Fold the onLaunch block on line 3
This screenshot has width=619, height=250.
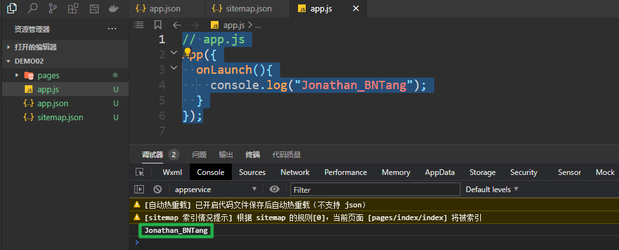pos(174,68)
